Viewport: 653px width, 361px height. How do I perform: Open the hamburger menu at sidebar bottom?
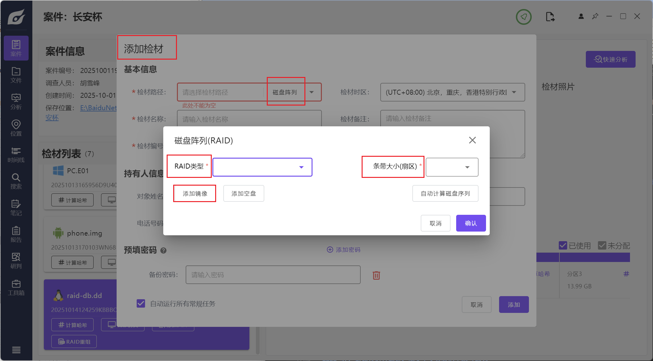pos(16,350)
